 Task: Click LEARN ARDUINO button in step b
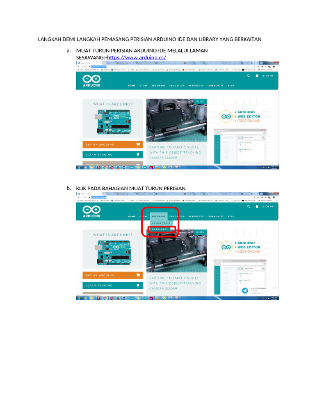coord(113,285)
